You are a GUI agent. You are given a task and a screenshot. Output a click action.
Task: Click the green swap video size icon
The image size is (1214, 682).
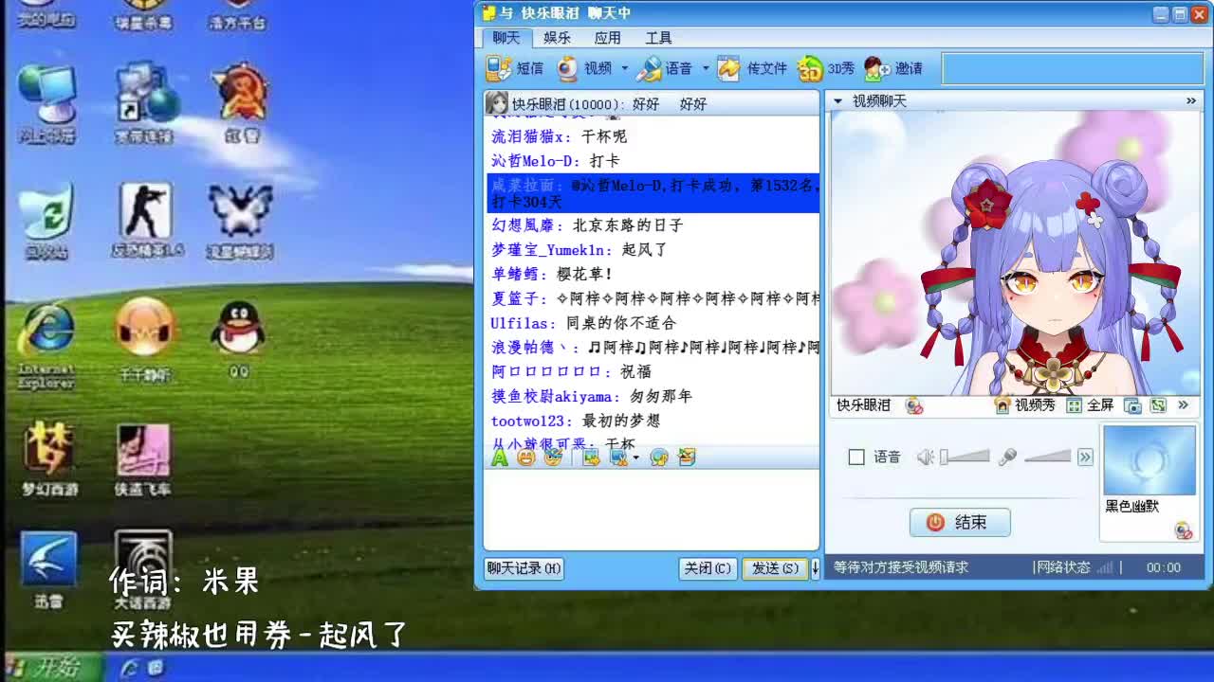(x=1158, y=405)
